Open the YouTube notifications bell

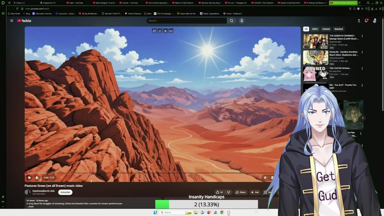point(366,21)
